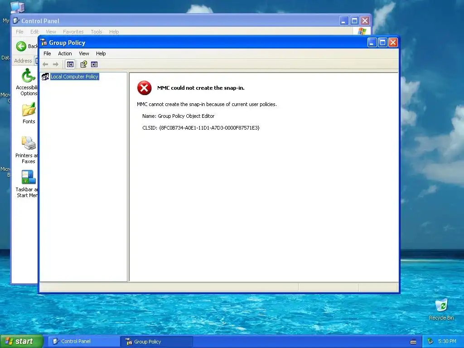Switch to Control Panel taskbar button

tap(84, 342)
